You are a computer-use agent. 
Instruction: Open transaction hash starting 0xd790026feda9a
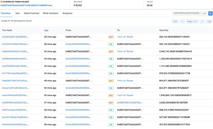coord(15,66)
